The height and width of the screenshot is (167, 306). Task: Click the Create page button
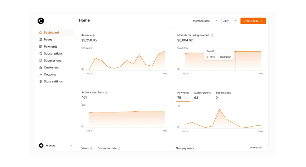[x=253, y=21]
